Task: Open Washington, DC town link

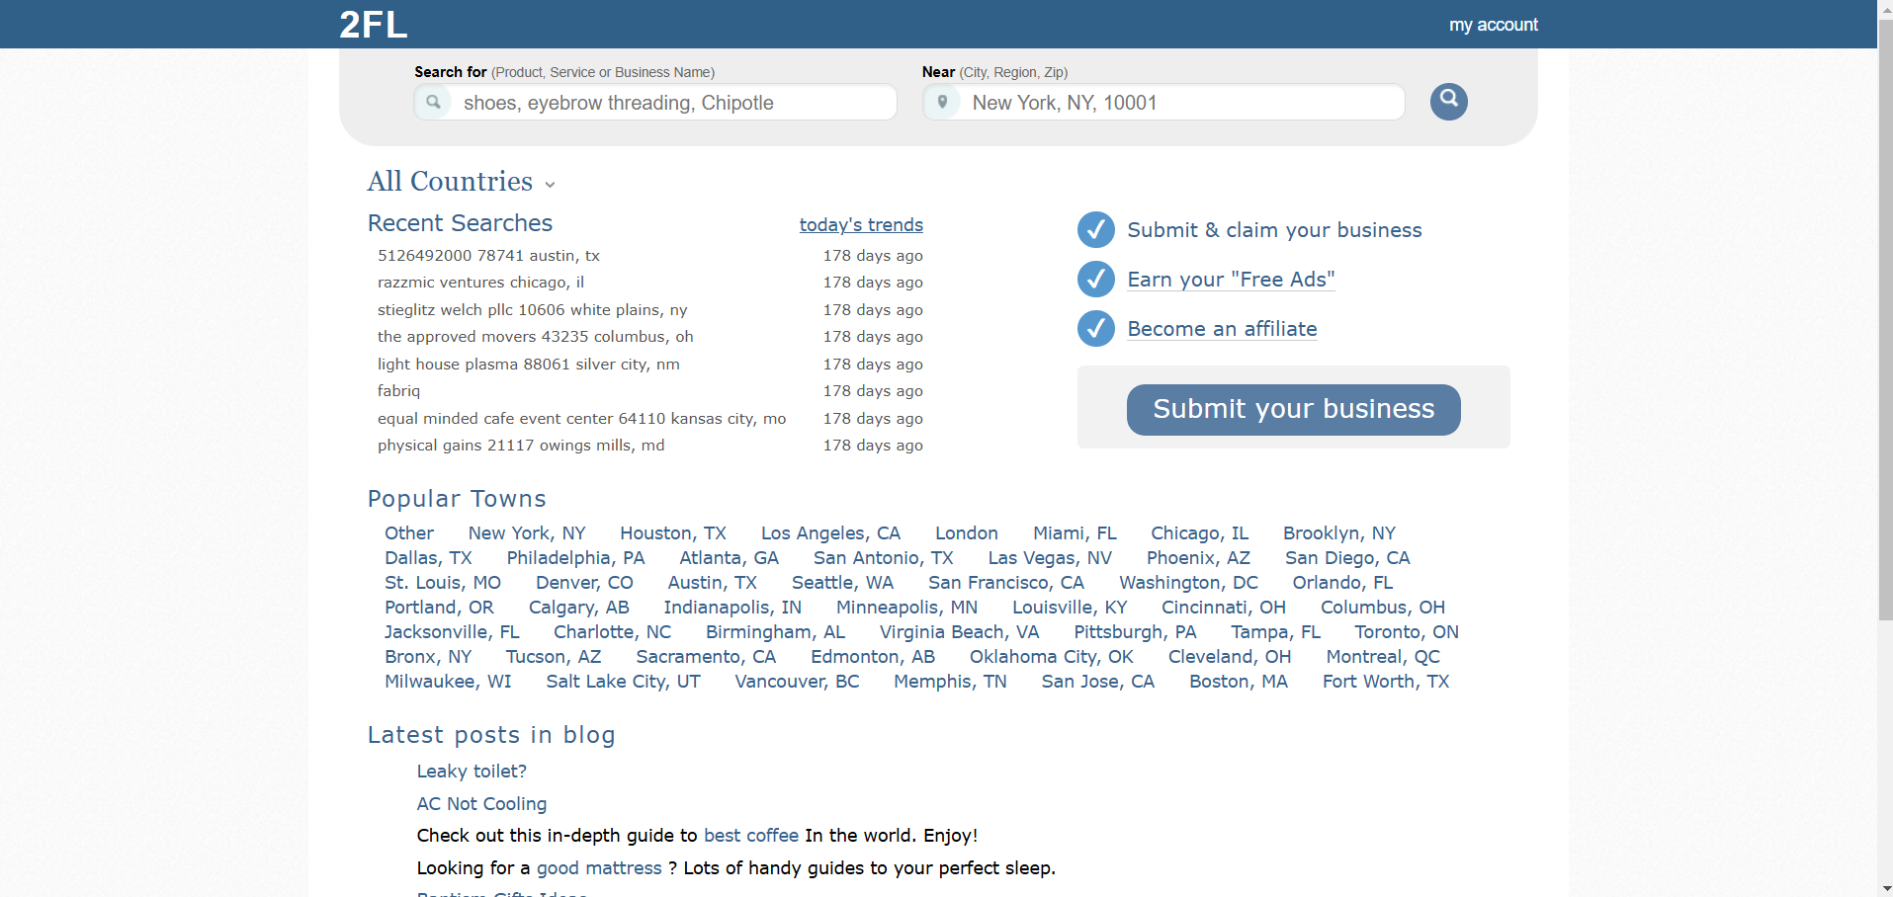Action: (1188, 583)
